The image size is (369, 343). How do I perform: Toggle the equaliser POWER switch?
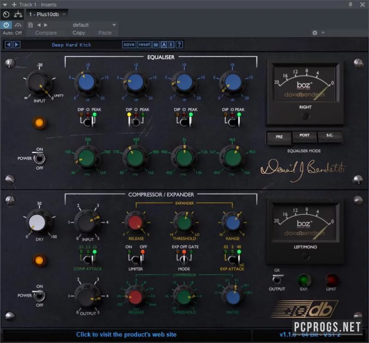[x=39, y=158]
